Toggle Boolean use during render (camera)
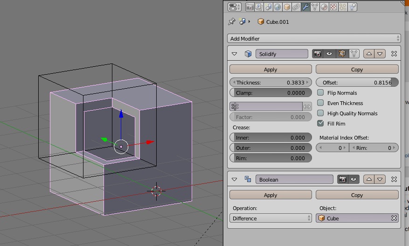 [342, 179]
